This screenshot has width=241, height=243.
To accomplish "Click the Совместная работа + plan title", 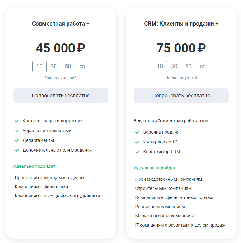I will pos(61,24).
